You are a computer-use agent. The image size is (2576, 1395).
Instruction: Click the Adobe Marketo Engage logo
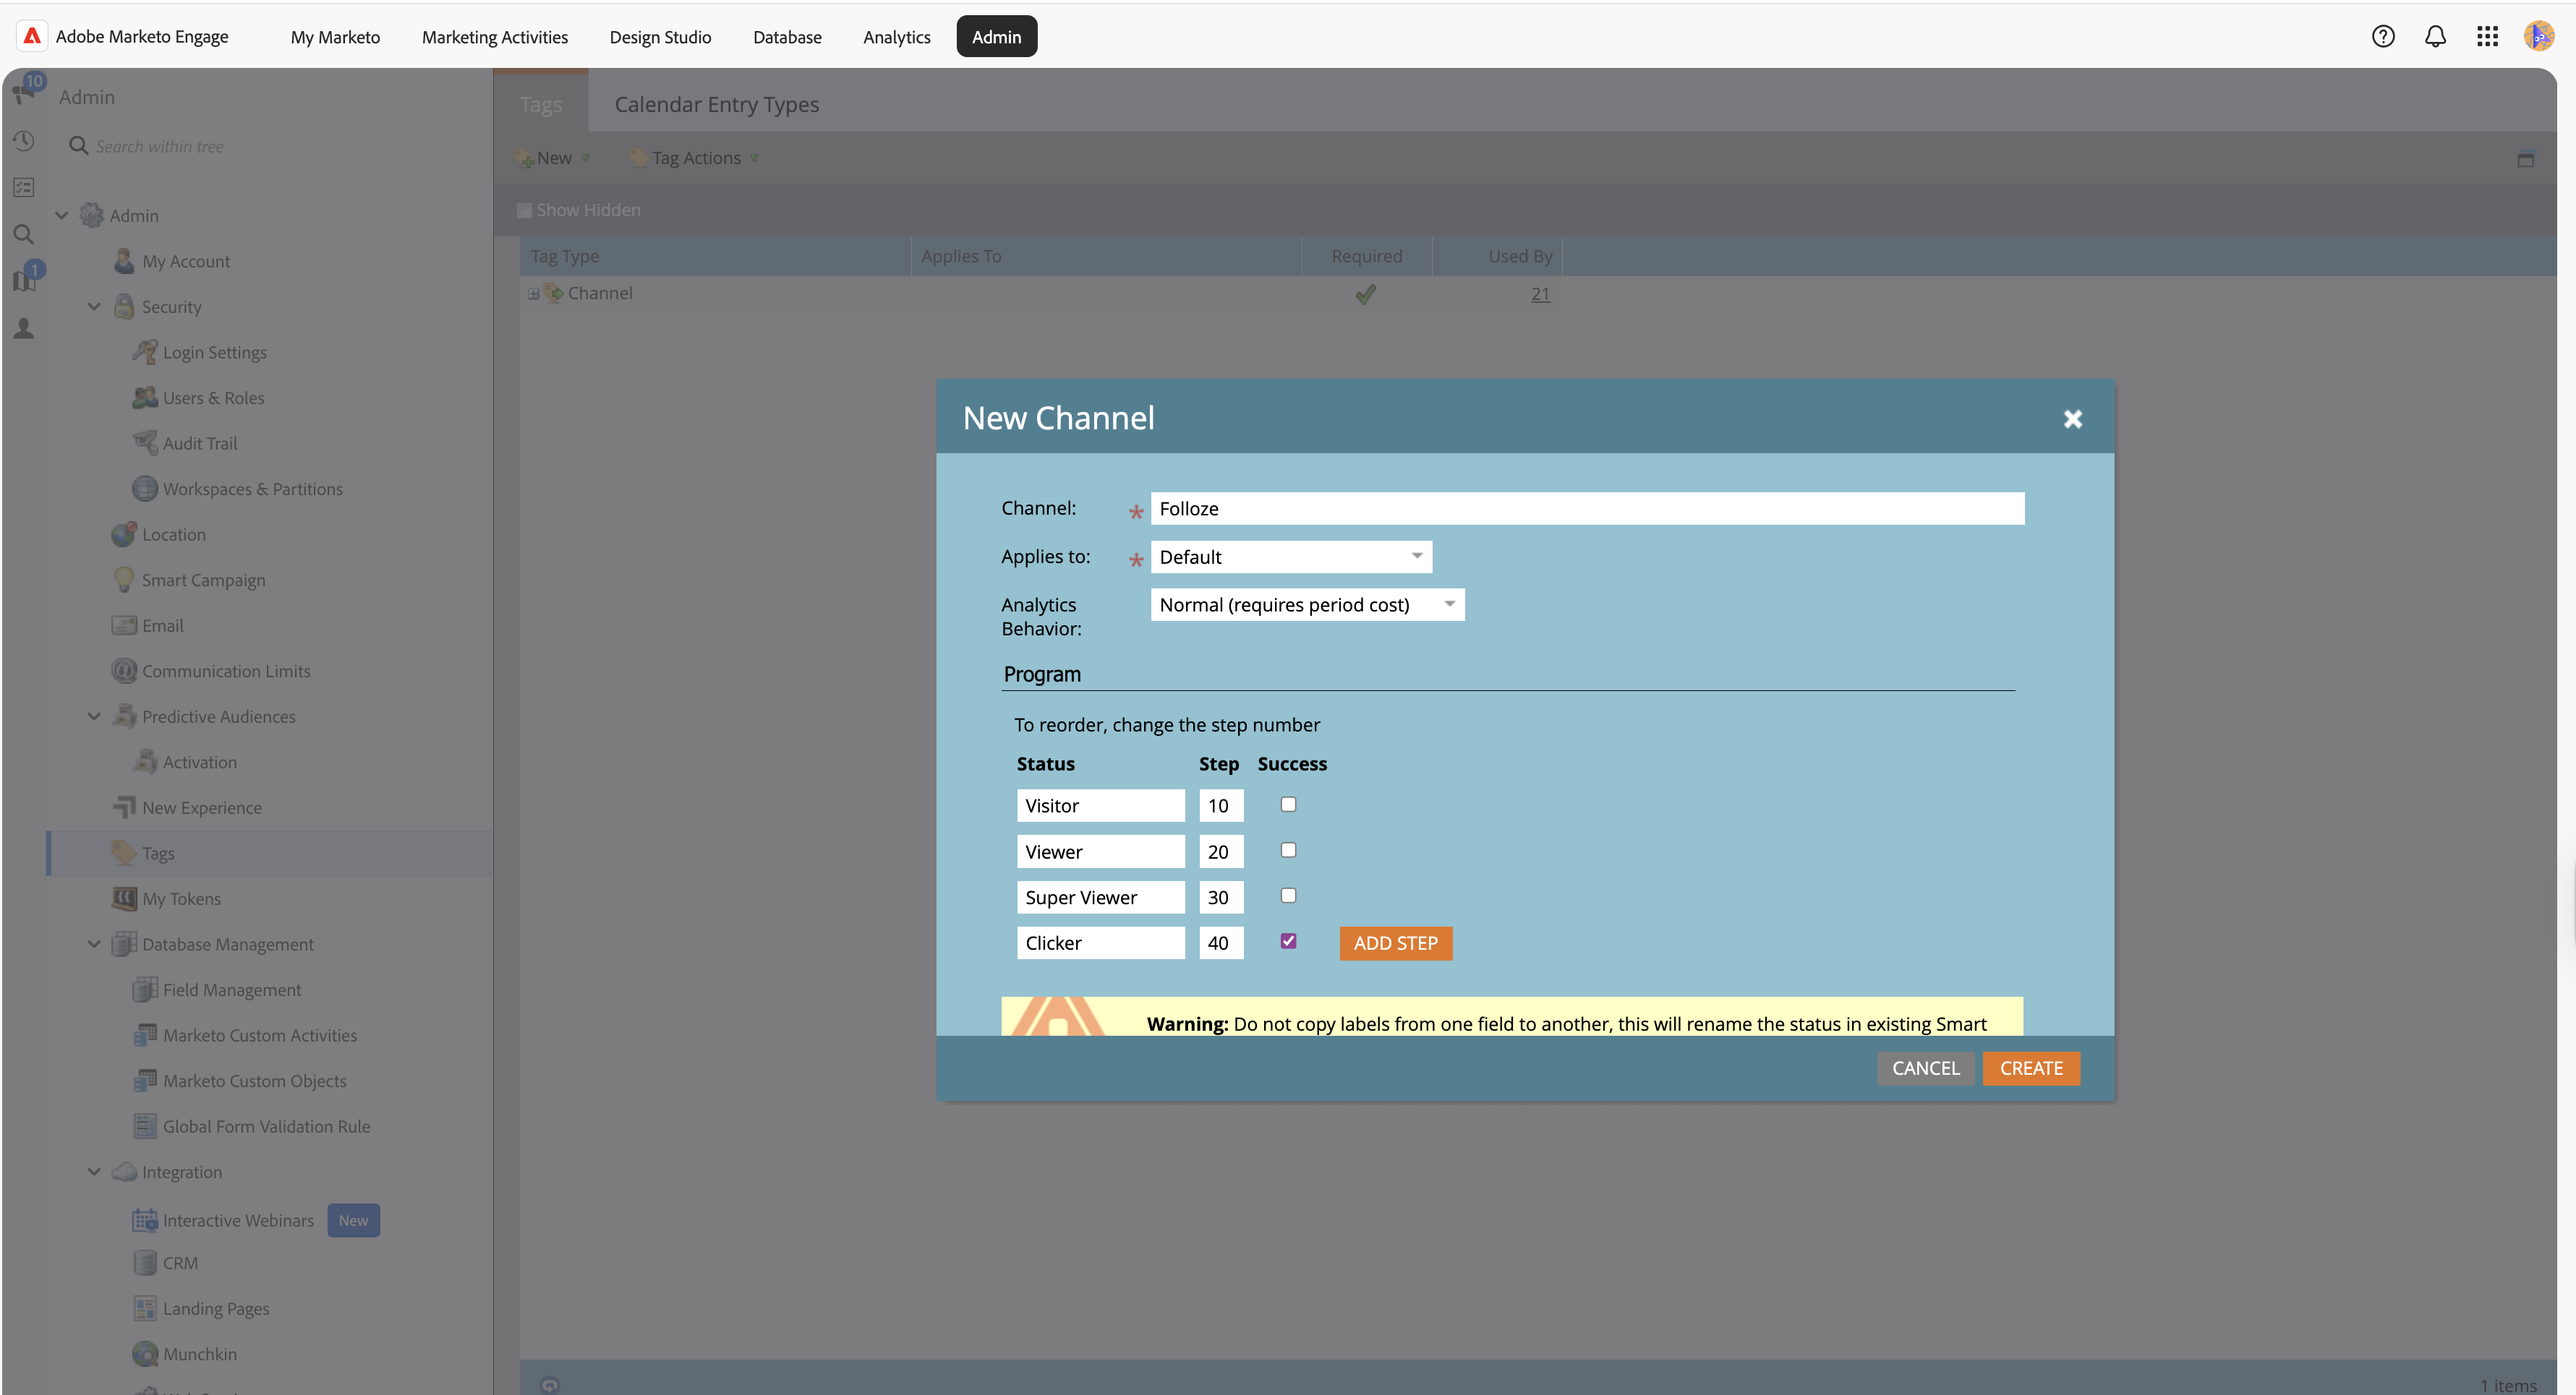click(32, 37)
